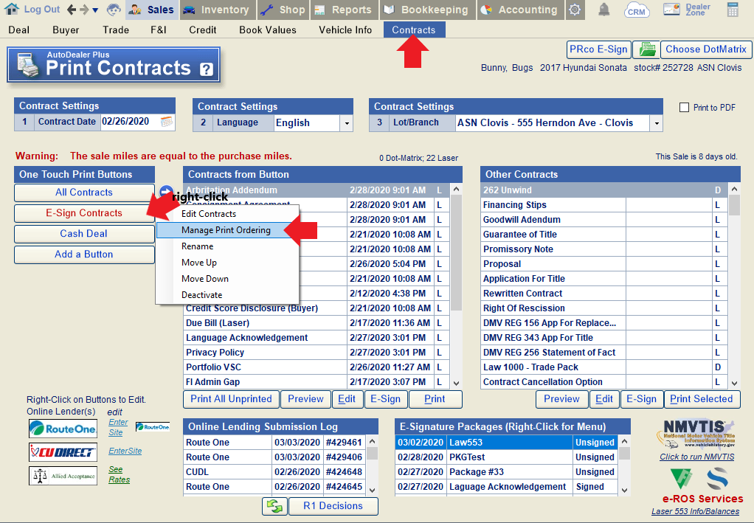Open the settings gear icon
This screenshot has height=523, width=754.
point(575,10)
